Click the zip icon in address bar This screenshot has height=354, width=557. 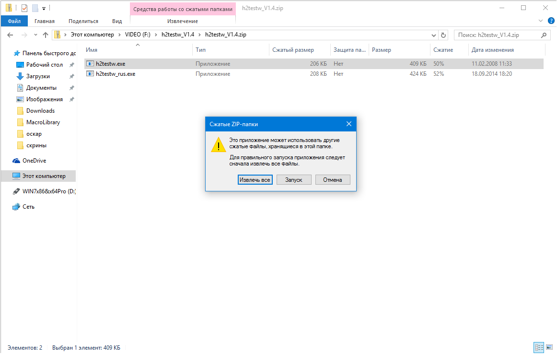pyautogui.click(x=57, y=35)
